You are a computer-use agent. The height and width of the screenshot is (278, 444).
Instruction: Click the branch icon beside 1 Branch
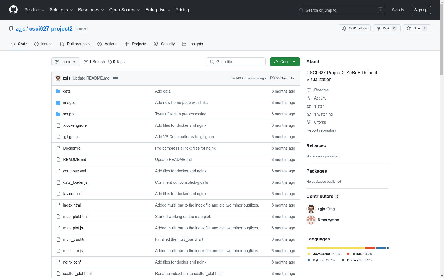pyautogui.click(x=86, y=62)
